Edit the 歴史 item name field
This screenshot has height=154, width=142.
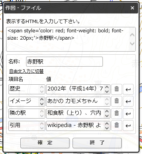pyautogui.click(x=27, y=89)
